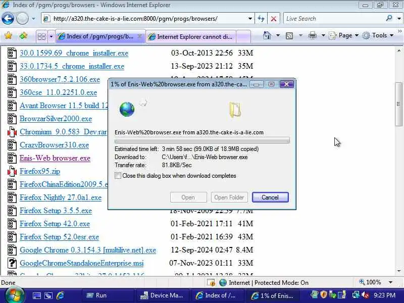Image resolution: width=404 pixels, height=303 pixels.
Task: Expand the address bar history dropdown
Action: coord(250,19)
